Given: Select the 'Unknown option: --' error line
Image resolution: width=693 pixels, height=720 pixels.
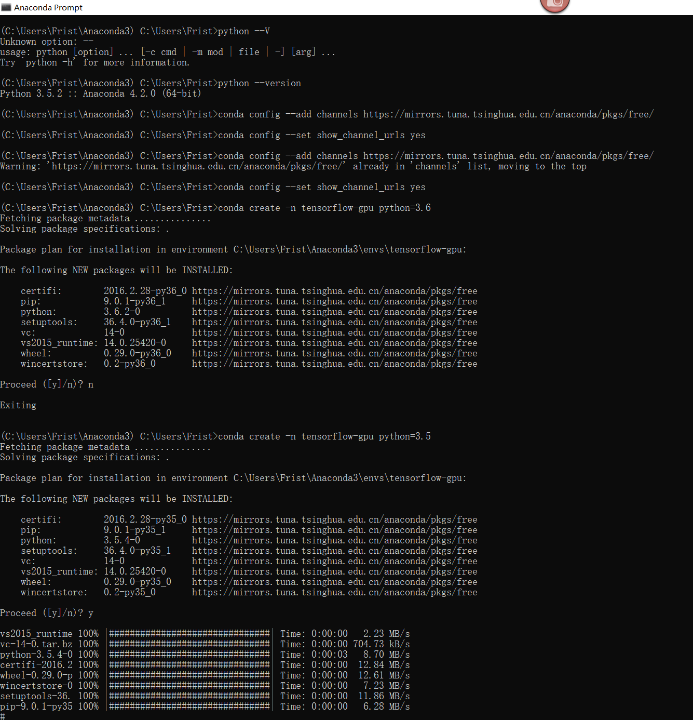Looking at the screenshot, I should pyautogui.click(x=47, y=42).
